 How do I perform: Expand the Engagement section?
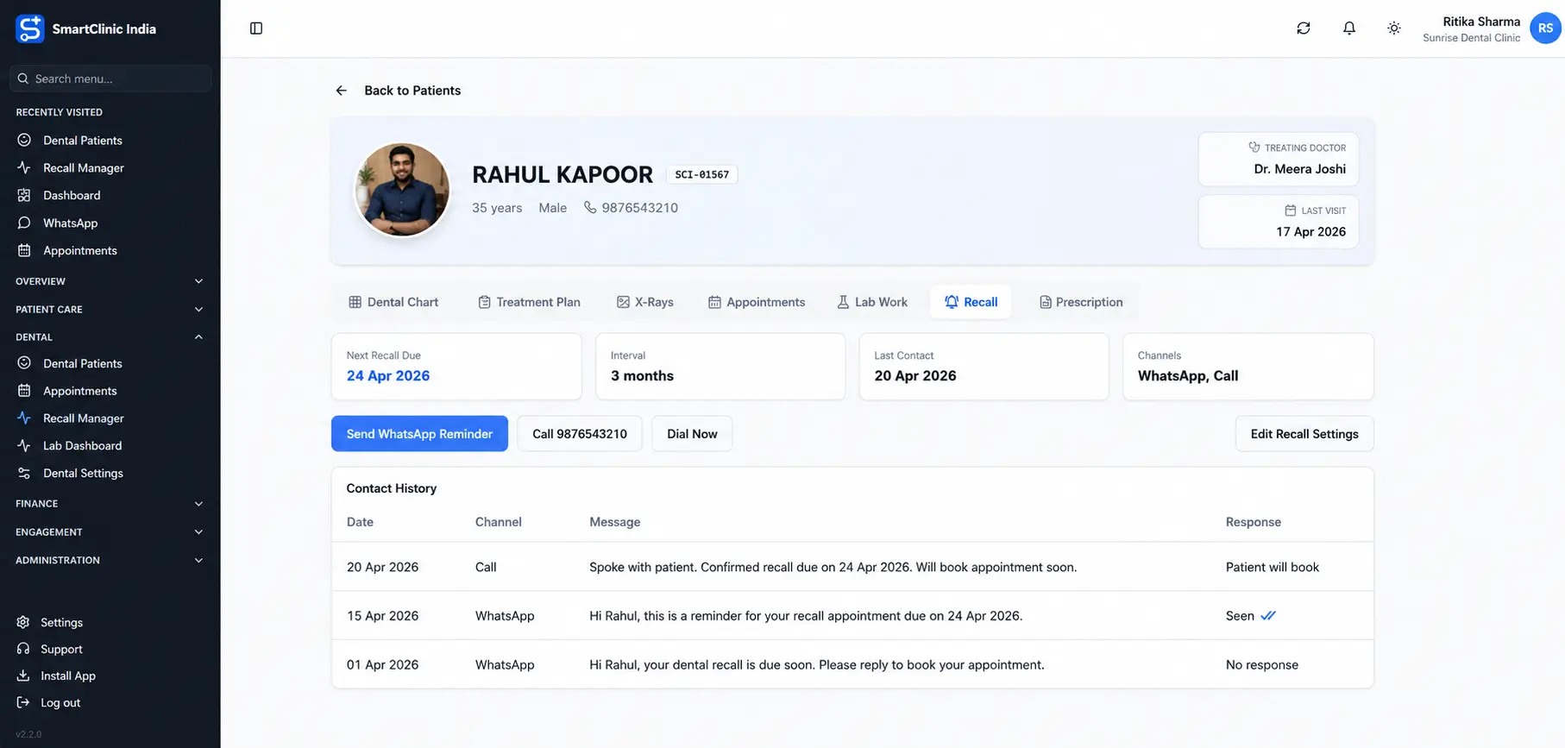coord(110,532)
